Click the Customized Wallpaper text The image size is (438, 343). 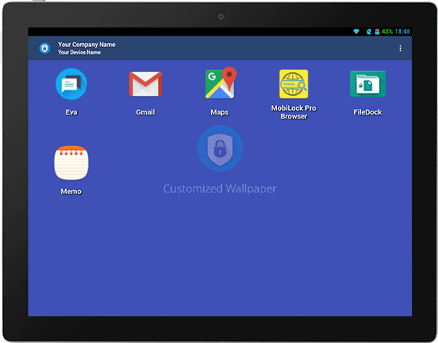220,189
